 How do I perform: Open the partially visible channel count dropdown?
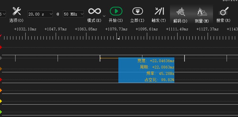coord(3,14)
